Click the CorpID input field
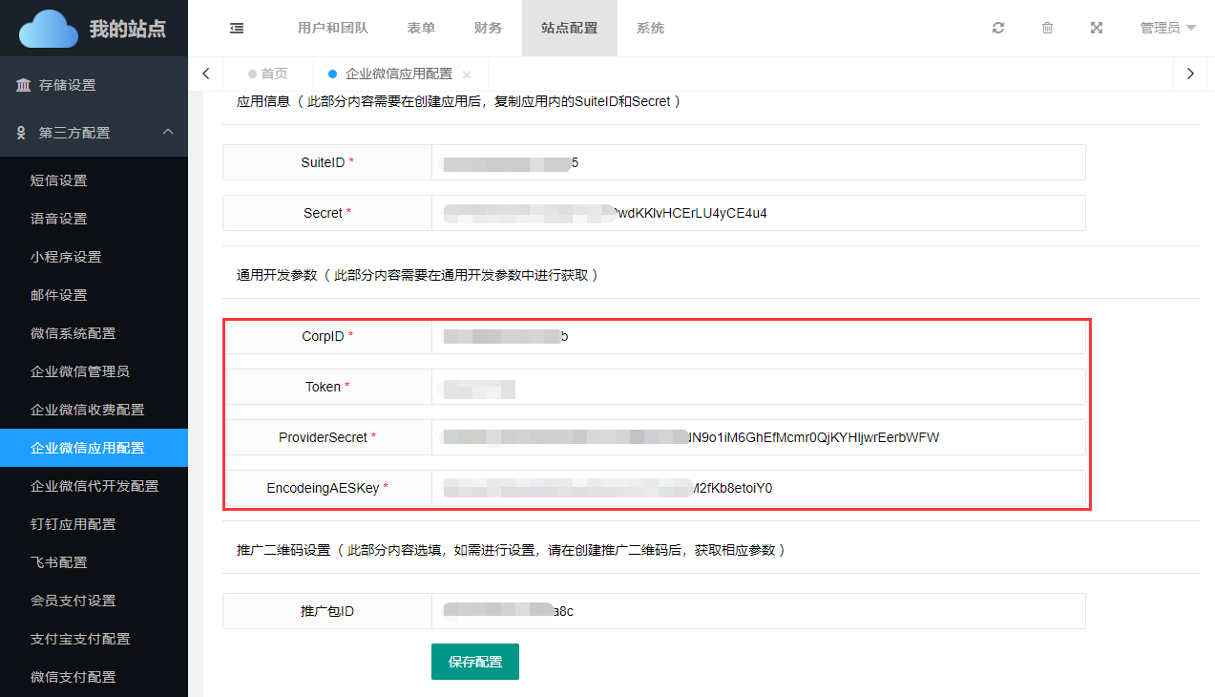 [758, 336]
